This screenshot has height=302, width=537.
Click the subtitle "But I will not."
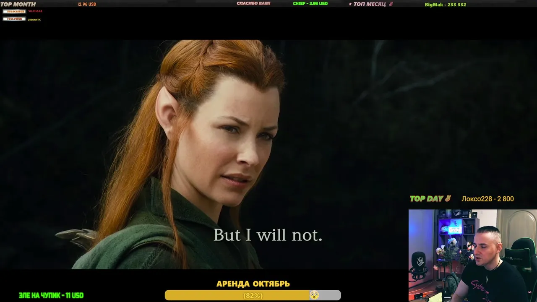268,235
